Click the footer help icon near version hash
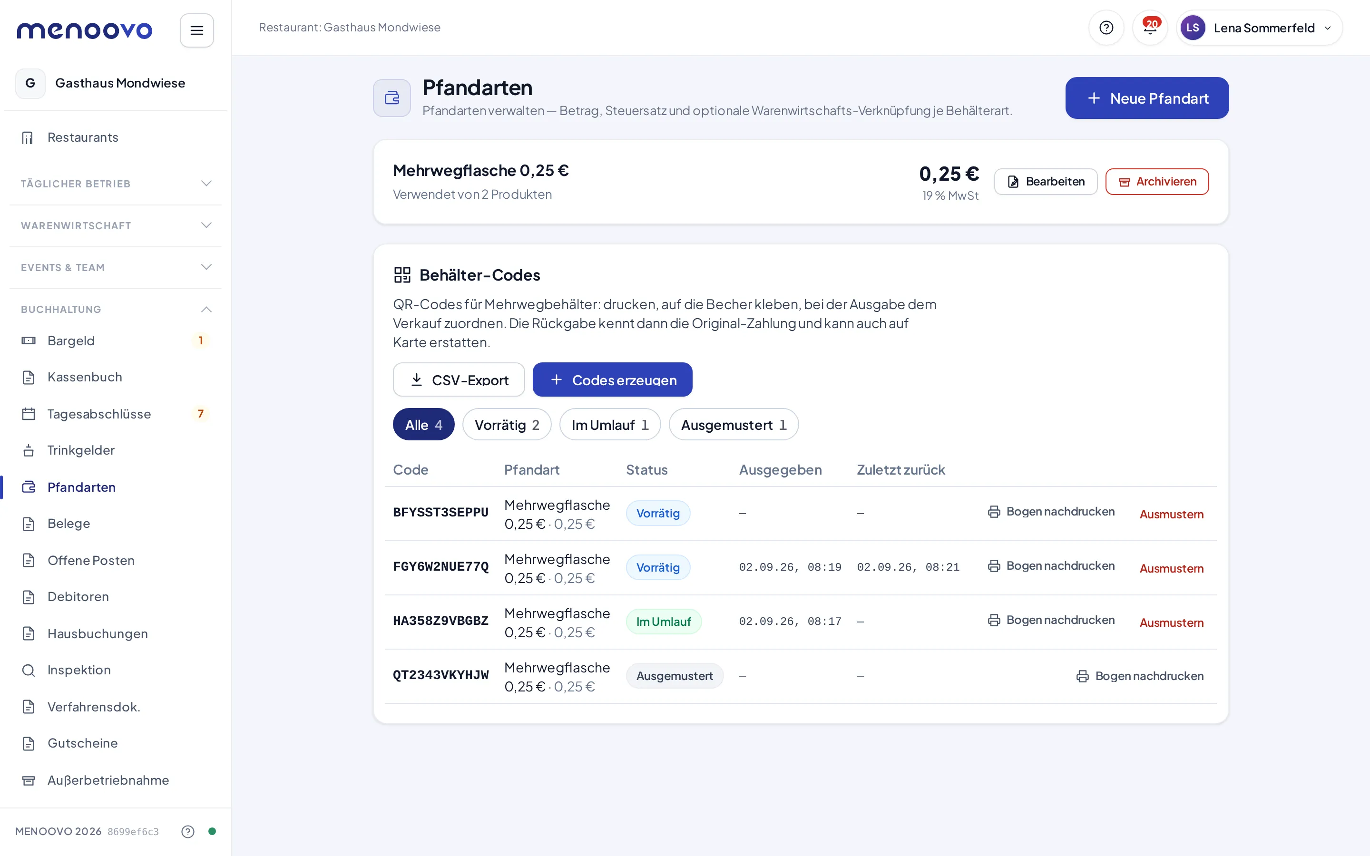This screenshot has width=1370, height=856. pos(188,831)
